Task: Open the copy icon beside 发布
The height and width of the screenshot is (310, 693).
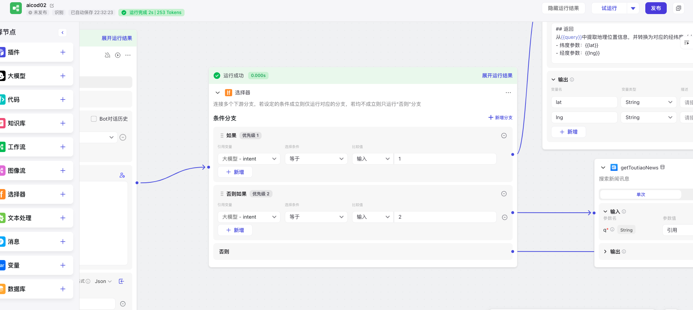Action: [678, 8]
